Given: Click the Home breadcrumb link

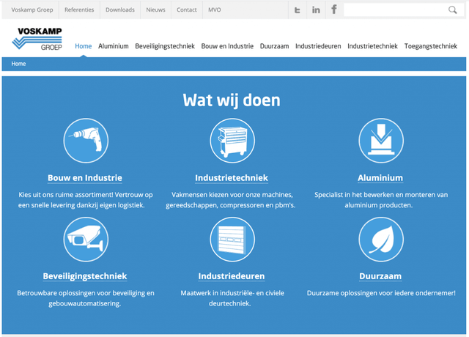Looking at the screenshot, I should [18, 64].
